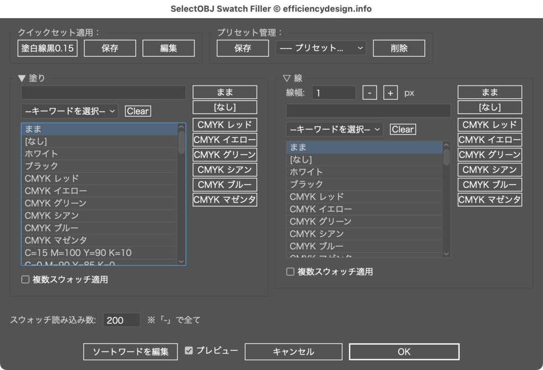
Task: Click 削除 to delete a preset
Action: (399, 48)
